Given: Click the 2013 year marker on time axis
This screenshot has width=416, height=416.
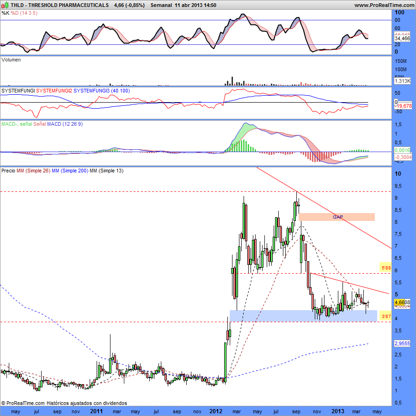Looking at the screenshot, I should click(x=338, y=411).
